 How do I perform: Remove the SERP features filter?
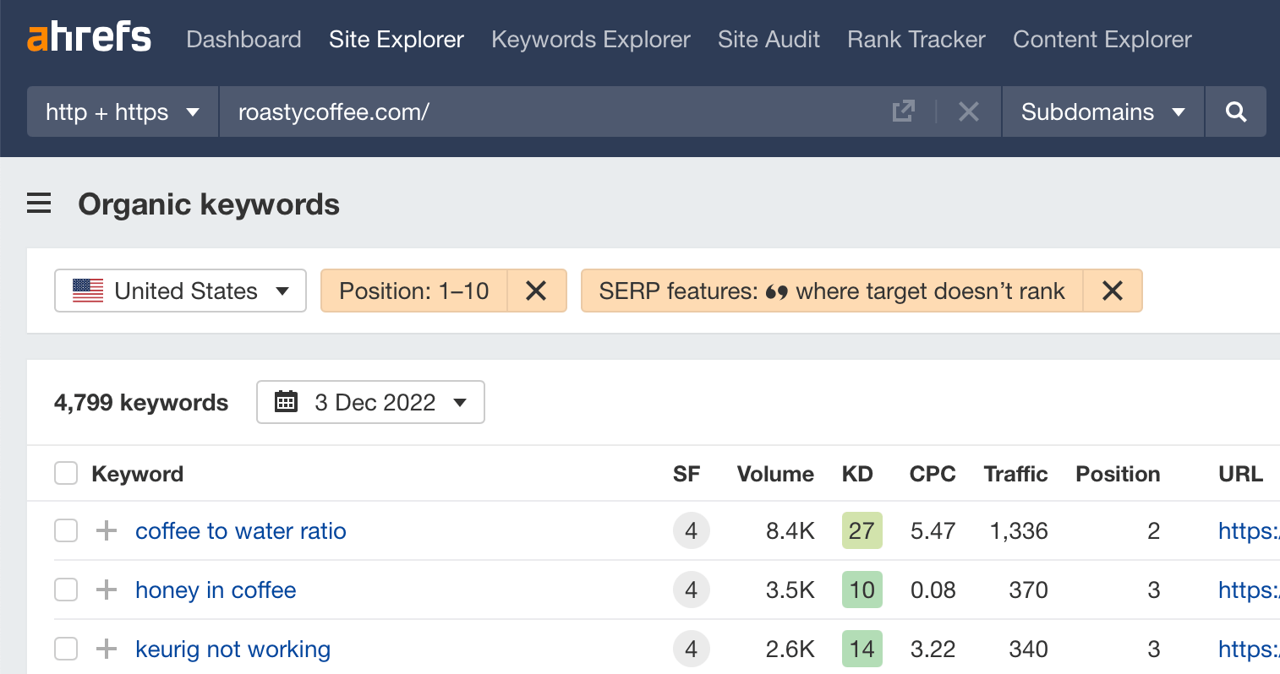[x=1113, y=291]
